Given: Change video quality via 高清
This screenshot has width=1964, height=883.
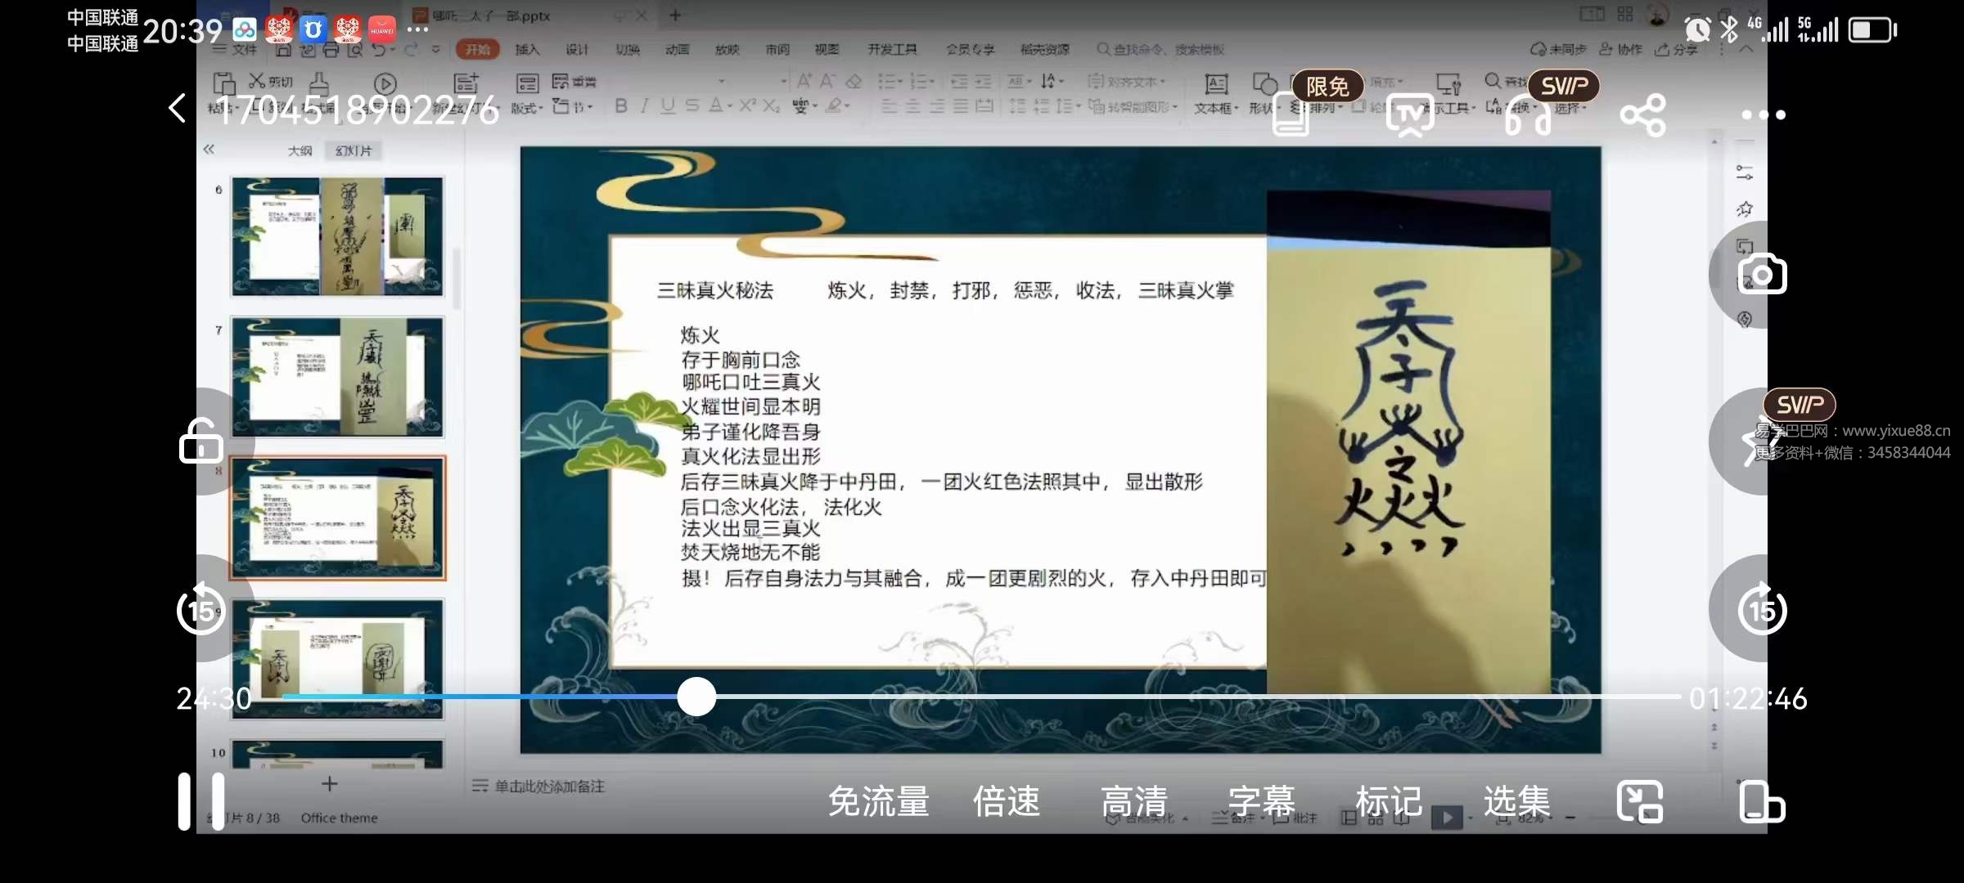Looking at the screenshot, I should point(1134,801).
